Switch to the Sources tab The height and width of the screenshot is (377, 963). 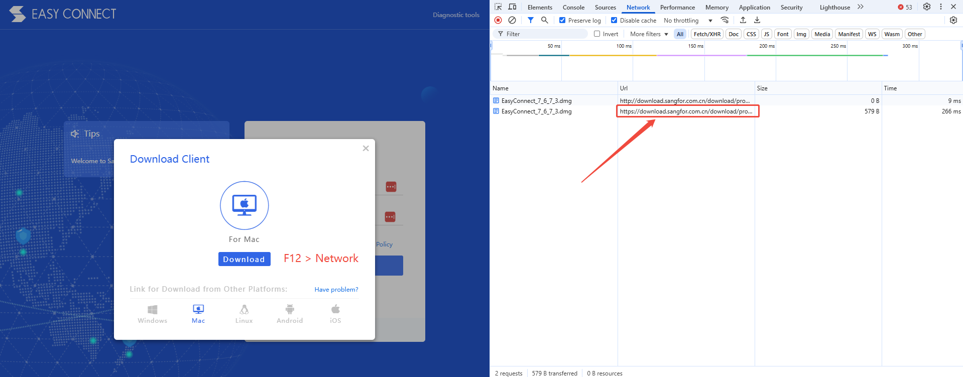(606, 7)
